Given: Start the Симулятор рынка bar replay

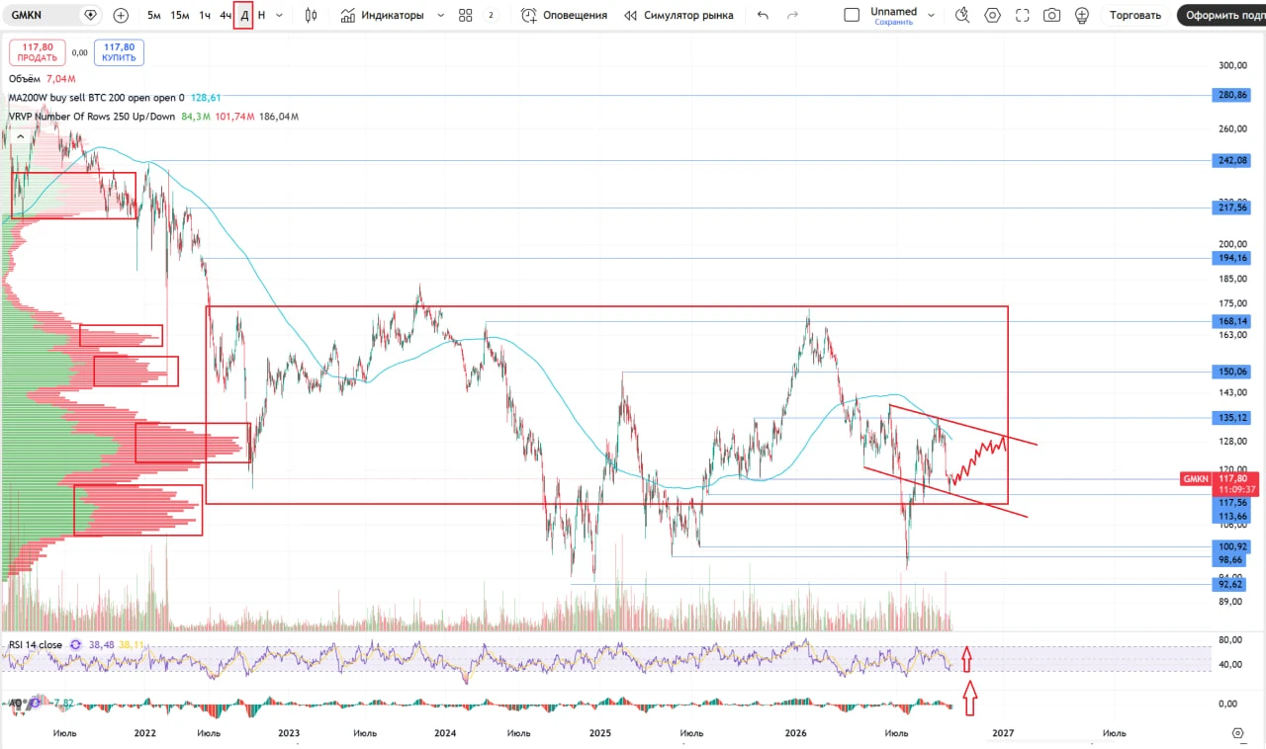Looking at the screenshot, I should [x=679, y=15].
